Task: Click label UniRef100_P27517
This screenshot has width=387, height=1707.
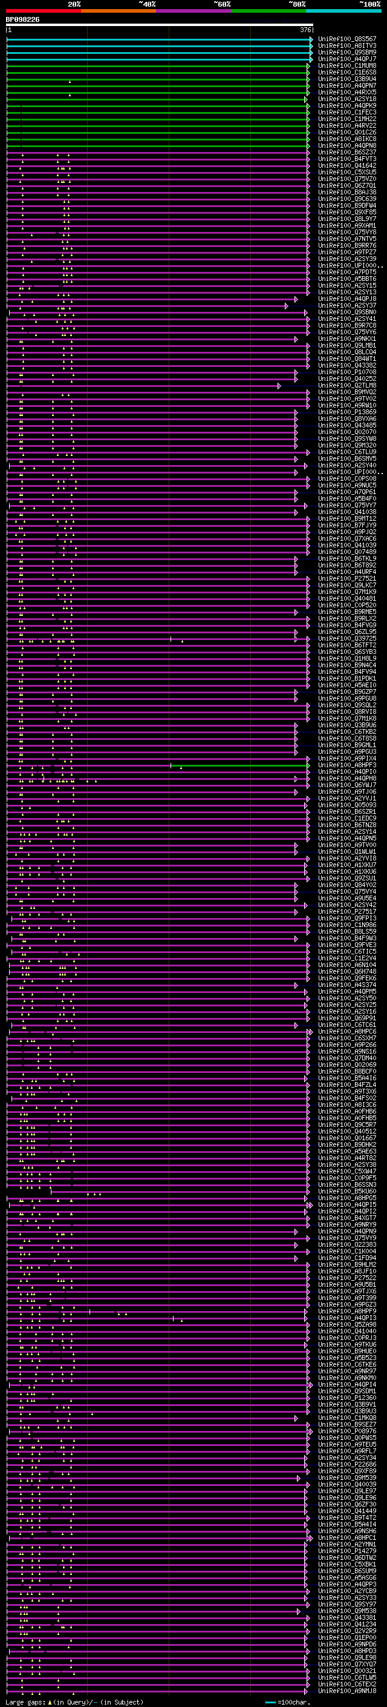Action: 347,911
